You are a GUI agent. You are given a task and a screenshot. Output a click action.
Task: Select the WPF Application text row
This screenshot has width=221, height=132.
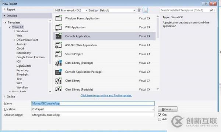click(75, 27)
